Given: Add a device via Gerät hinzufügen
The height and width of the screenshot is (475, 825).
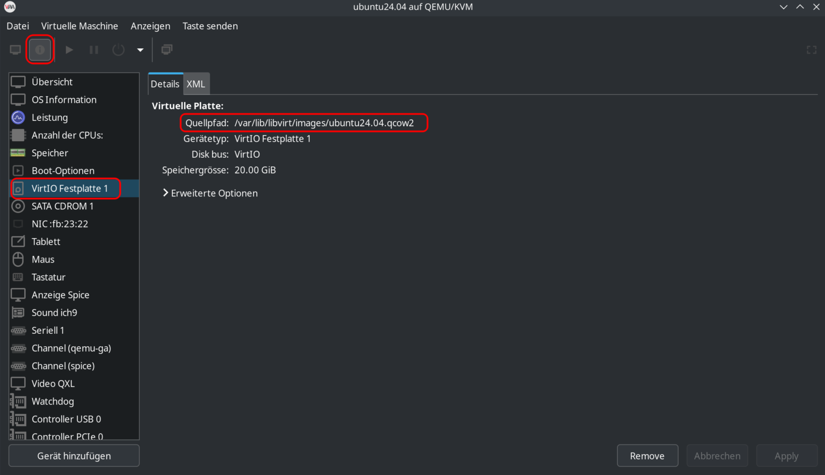Looking at the screenshot, I should pyautogui.click(x=74, y=455).
